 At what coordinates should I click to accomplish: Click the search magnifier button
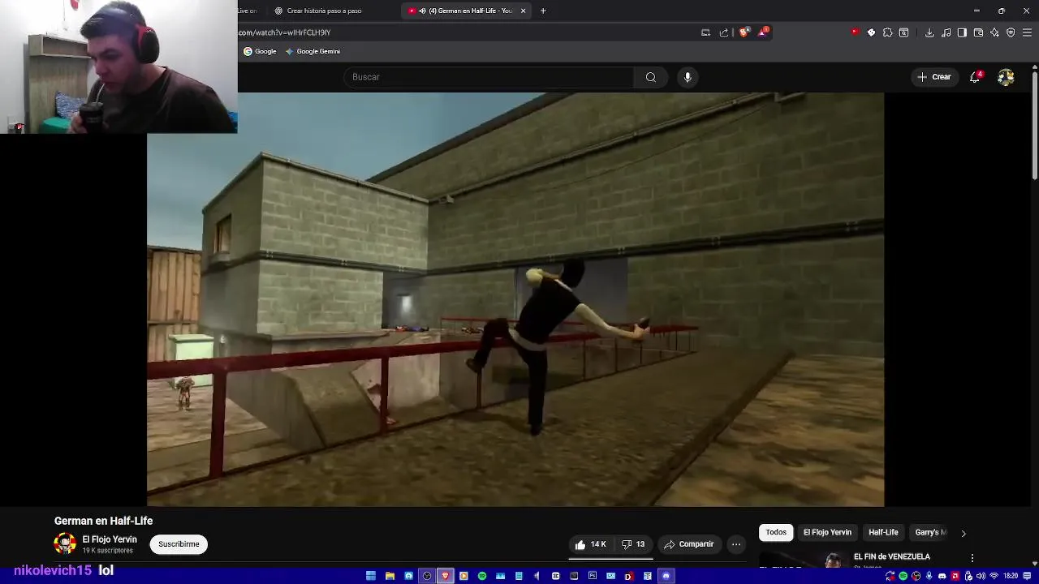(650, 77)
